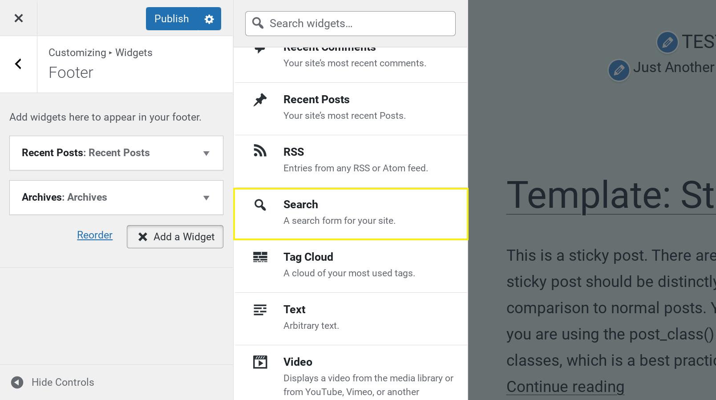This screenshot has width=716, height=400.
Task: Close the Customizer with the X icon
Action: 18,18
